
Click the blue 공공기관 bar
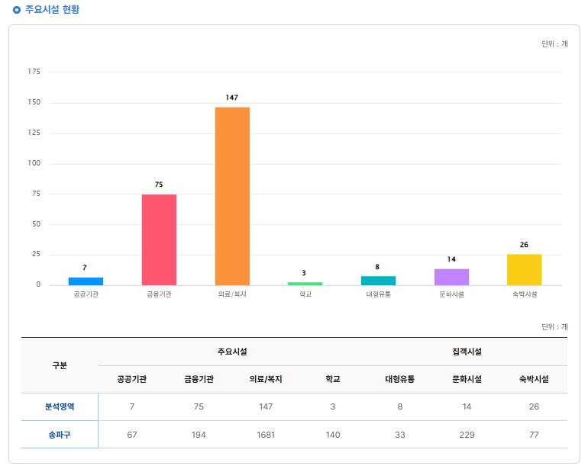pos(86,281)
